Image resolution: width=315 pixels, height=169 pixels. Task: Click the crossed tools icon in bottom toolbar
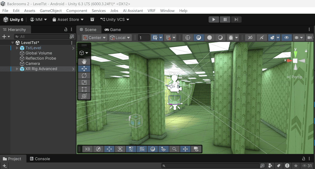tap(120, 149)
